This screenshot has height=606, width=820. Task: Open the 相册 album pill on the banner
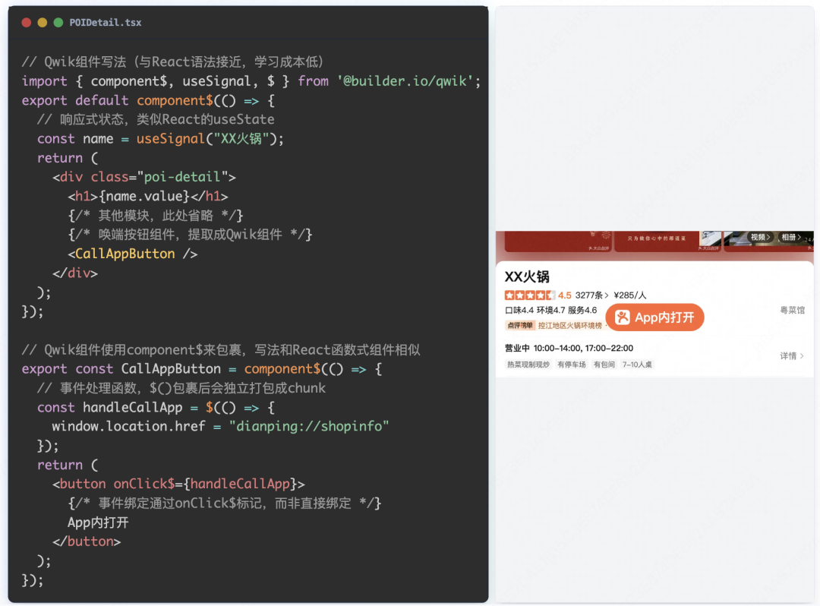point(790,238)
